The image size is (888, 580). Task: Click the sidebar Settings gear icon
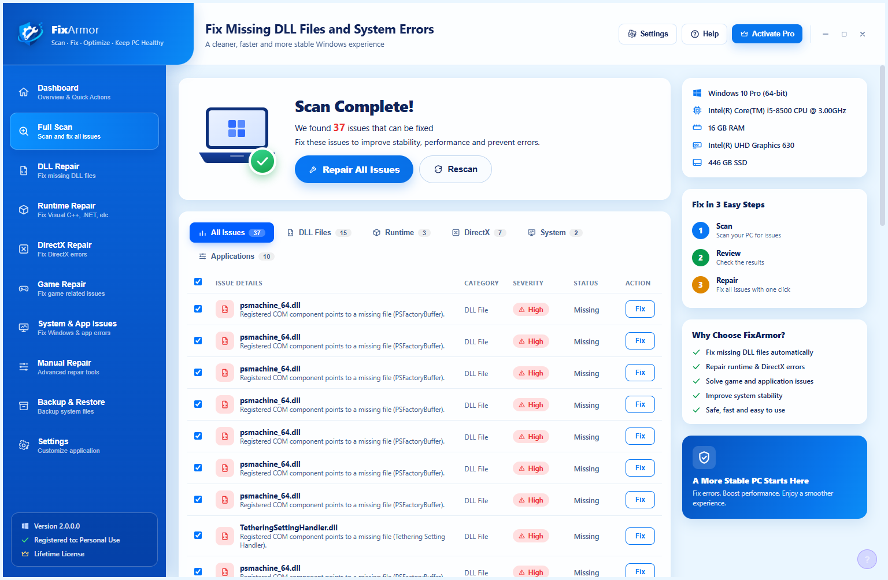(24, 446)
